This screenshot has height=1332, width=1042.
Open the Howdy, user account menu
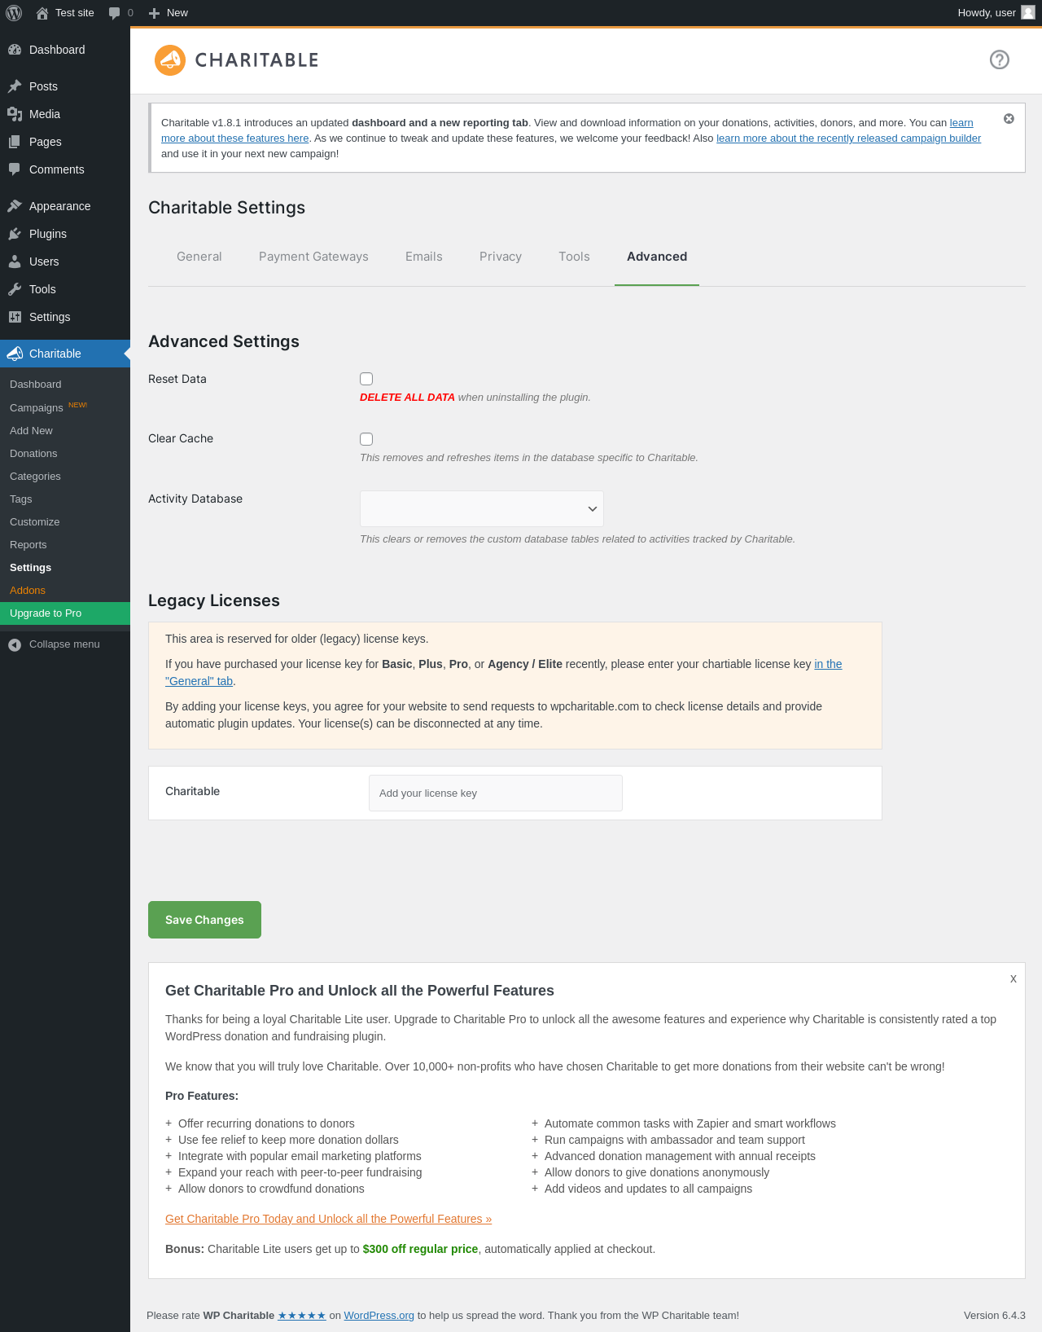point(996,13)
